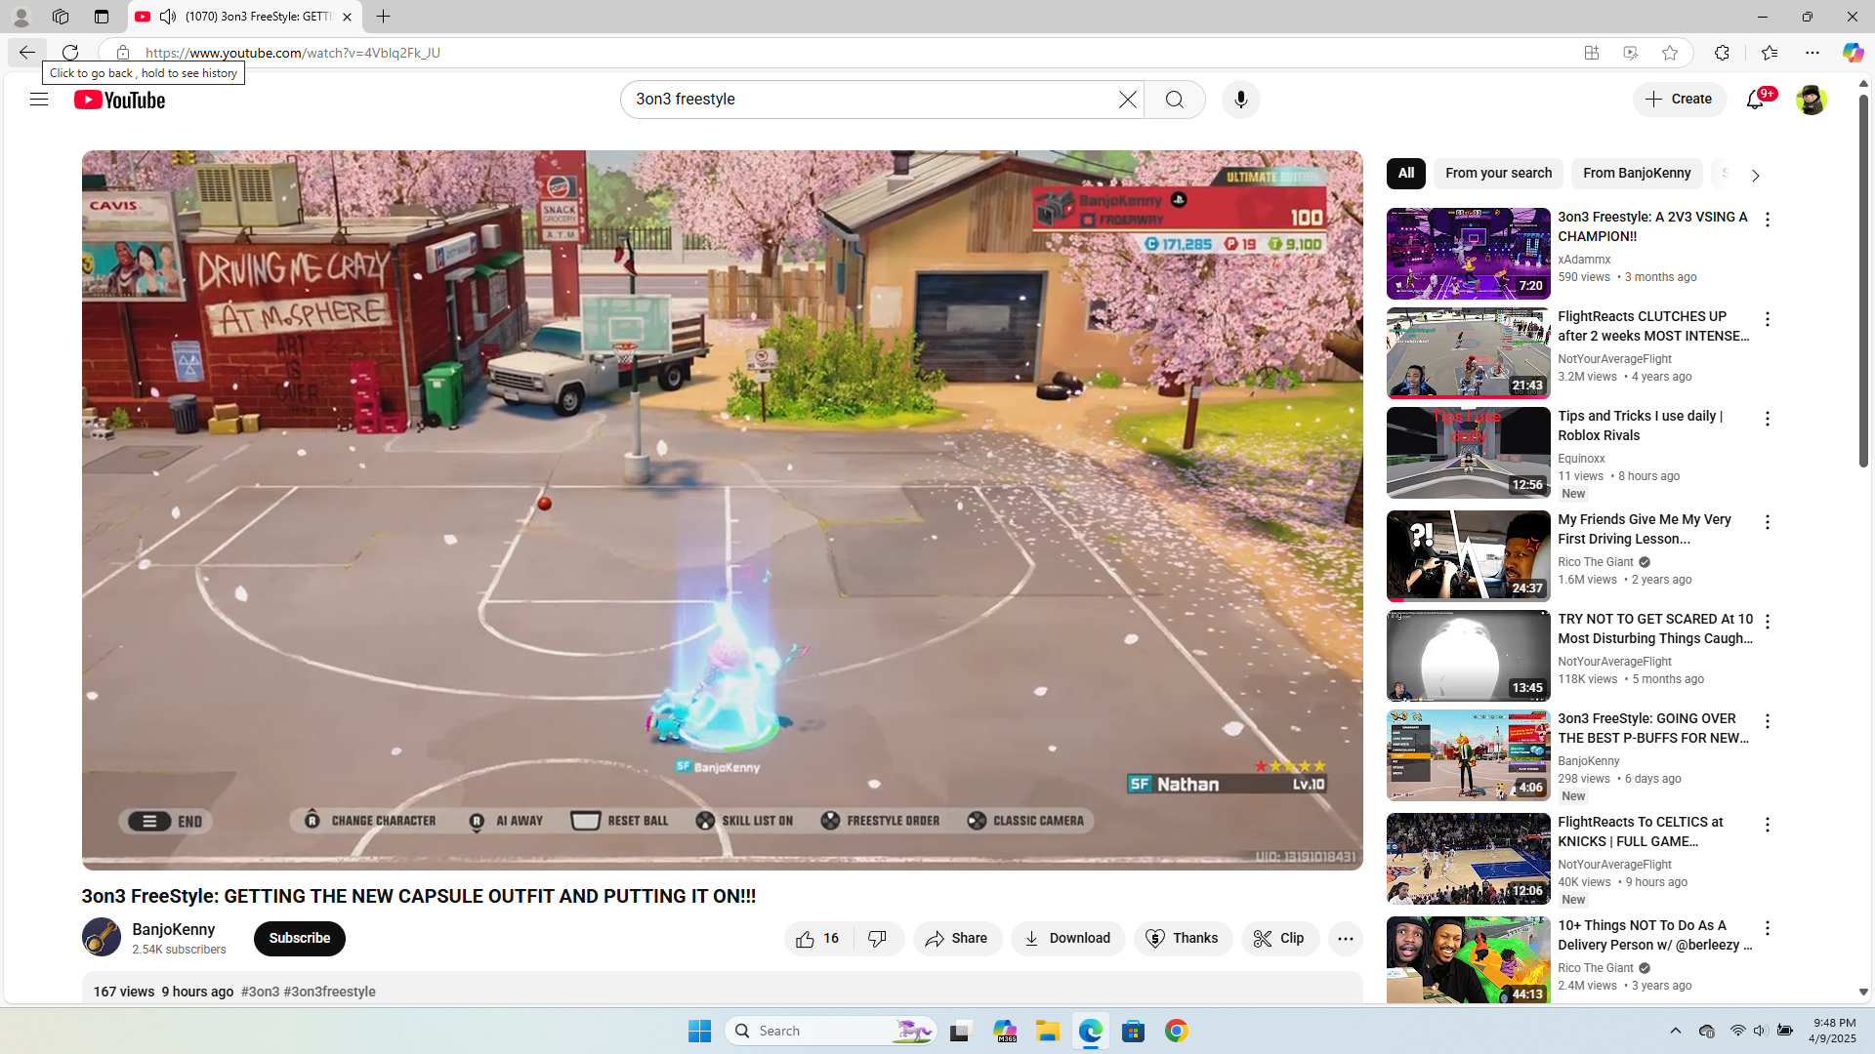The width and height of the screenshot is (1875, 1054).
Task: Open Edge Settings and more menu
Action: 1812,53
